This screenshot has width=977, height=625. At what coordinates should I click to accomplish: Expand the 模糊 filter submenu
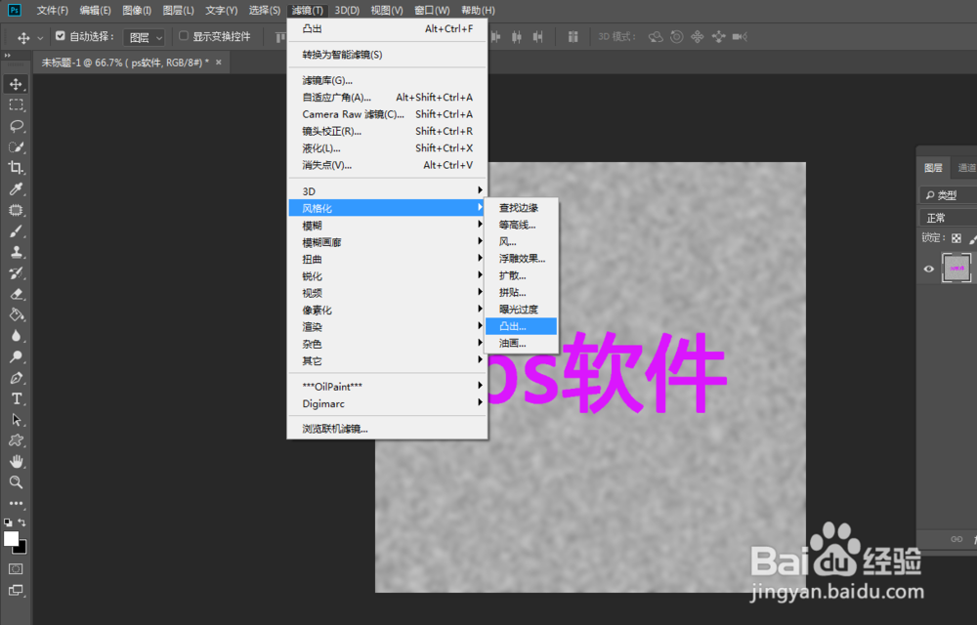coord(387,226)
